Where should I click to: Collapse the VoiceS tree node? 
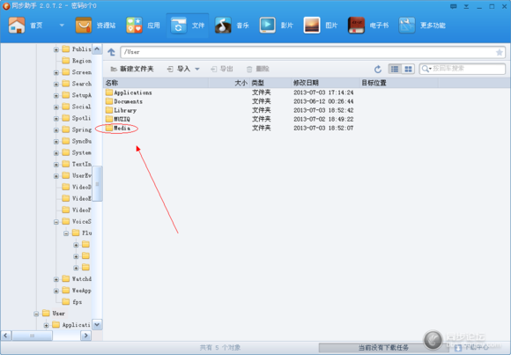(56, 222)
